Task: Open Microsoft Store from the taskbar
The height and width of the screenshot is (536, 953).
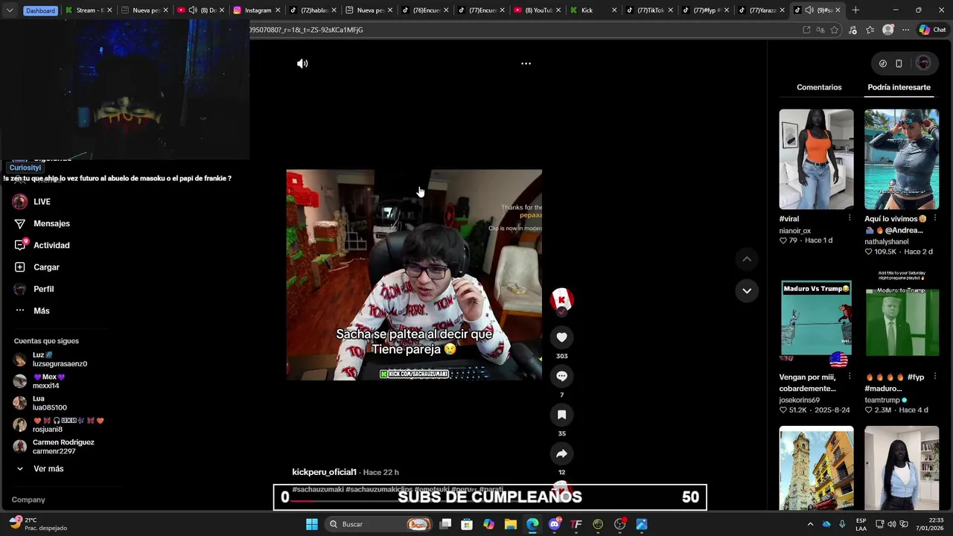Action: point(467,524)
